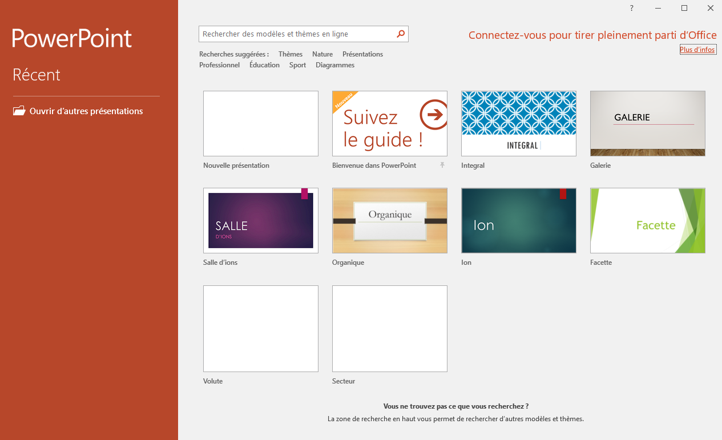Click the Integral caption text
This screenshot has width=722, height=440.
(473, 165)
